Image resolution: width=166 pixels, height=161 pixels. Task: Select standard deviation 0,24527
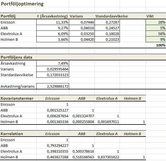[107, 28]
